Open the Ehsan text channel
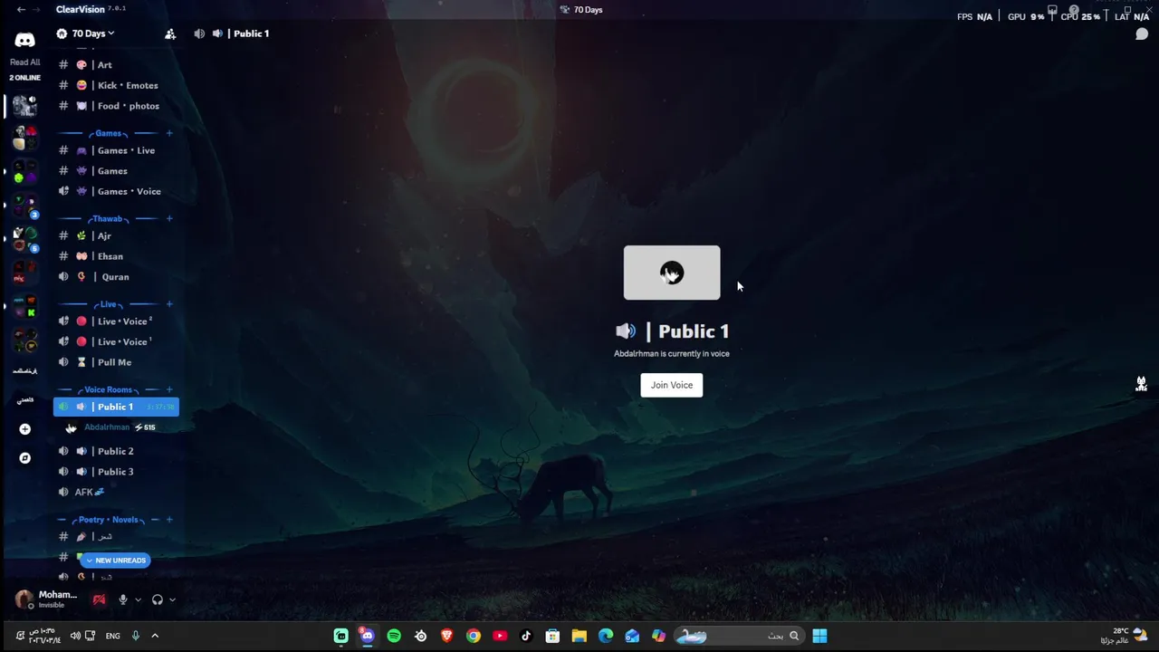The image size is (1159, 652). 116,256
